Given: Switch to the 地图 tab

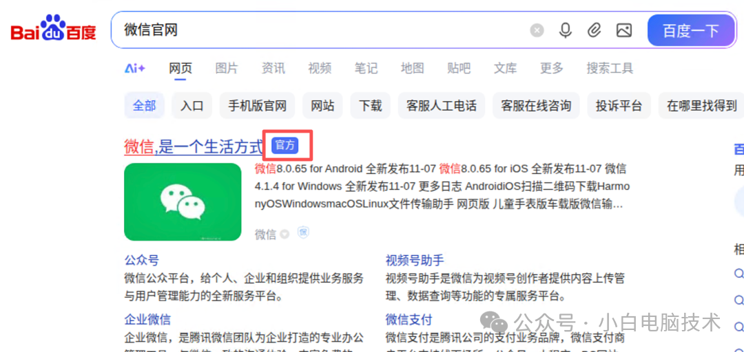Looking at the screenshot, I should click(x=413, y=68).
